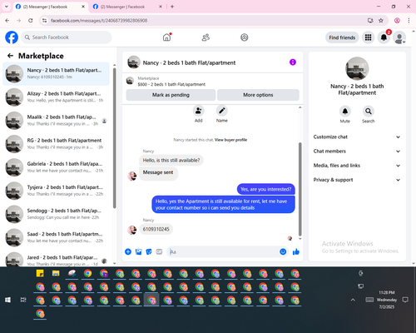Go back in browser history

pos(7,20)
